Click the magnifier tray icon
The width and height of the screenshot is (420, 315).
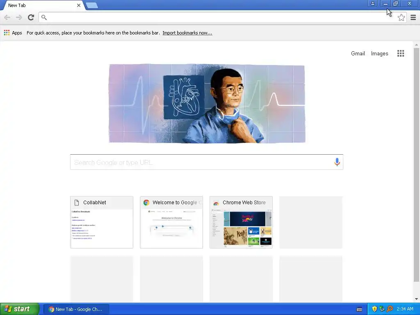390,309
